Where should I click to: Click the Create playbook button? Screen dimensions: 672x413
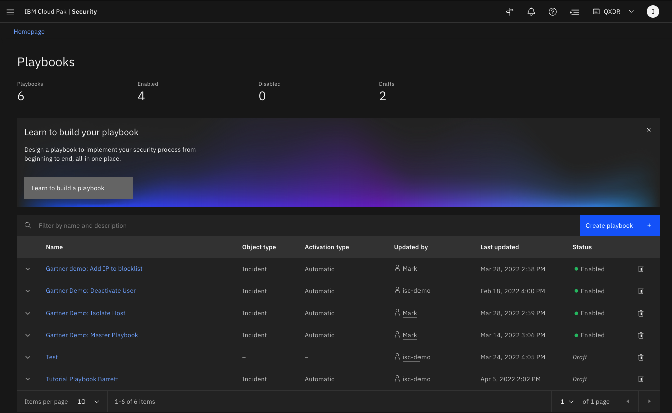pyautogui.click(x=619, y=226)
